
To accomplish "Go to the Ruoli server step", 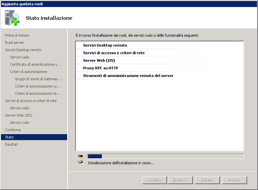I will 15,43.
